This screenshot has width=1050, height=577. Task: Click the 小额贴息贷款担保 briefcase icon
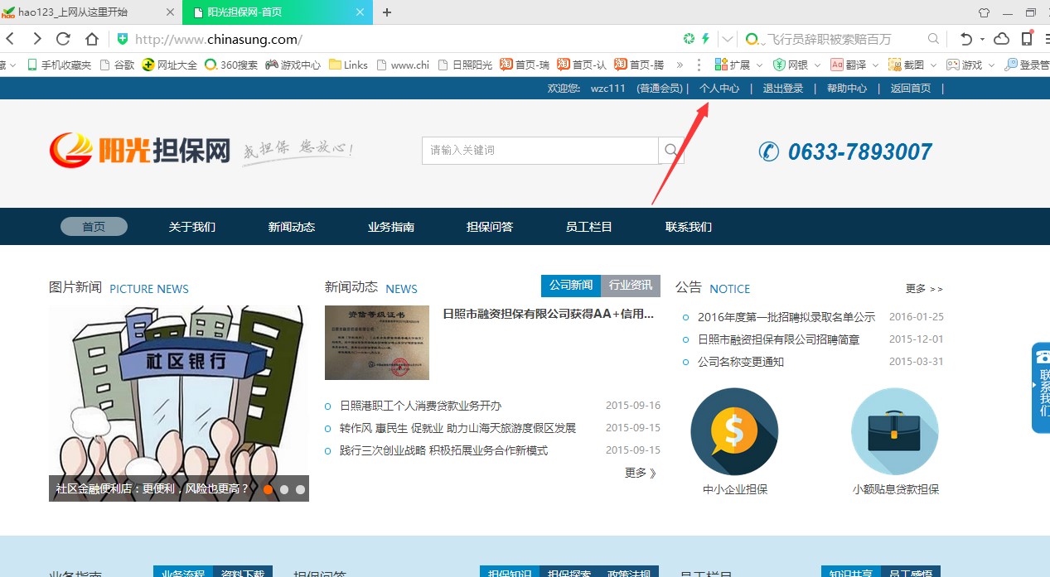895,431
